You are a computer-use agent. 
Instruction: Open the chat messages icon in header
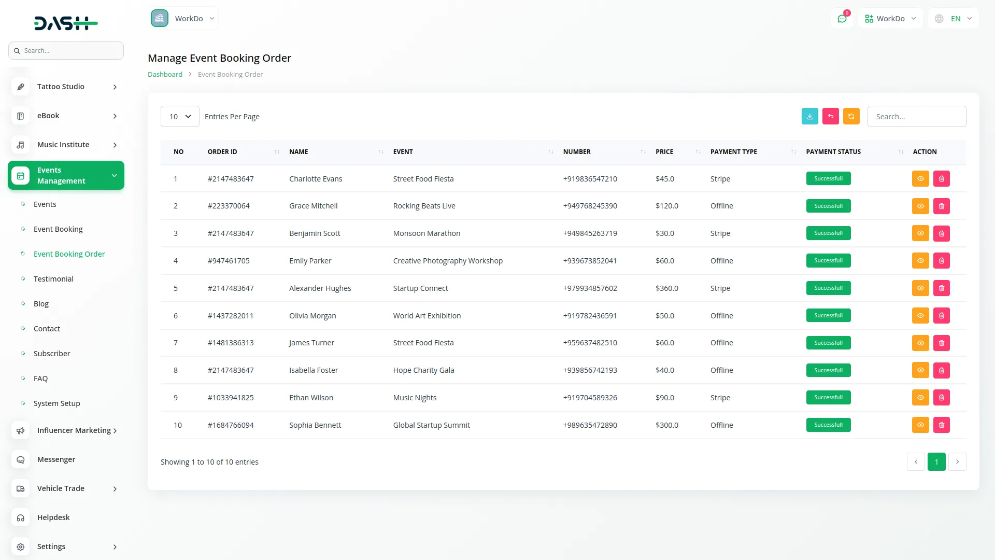(842, 19)
